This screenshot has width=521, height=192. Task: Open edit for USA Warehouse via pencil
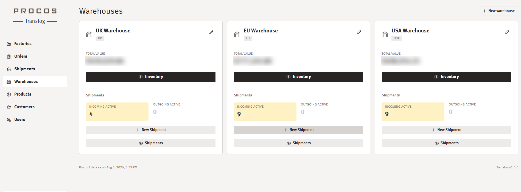507,32
